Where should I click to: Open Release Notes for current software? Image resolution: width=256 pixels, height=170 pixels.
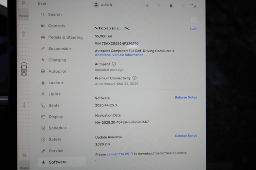(x=186, y=97)
